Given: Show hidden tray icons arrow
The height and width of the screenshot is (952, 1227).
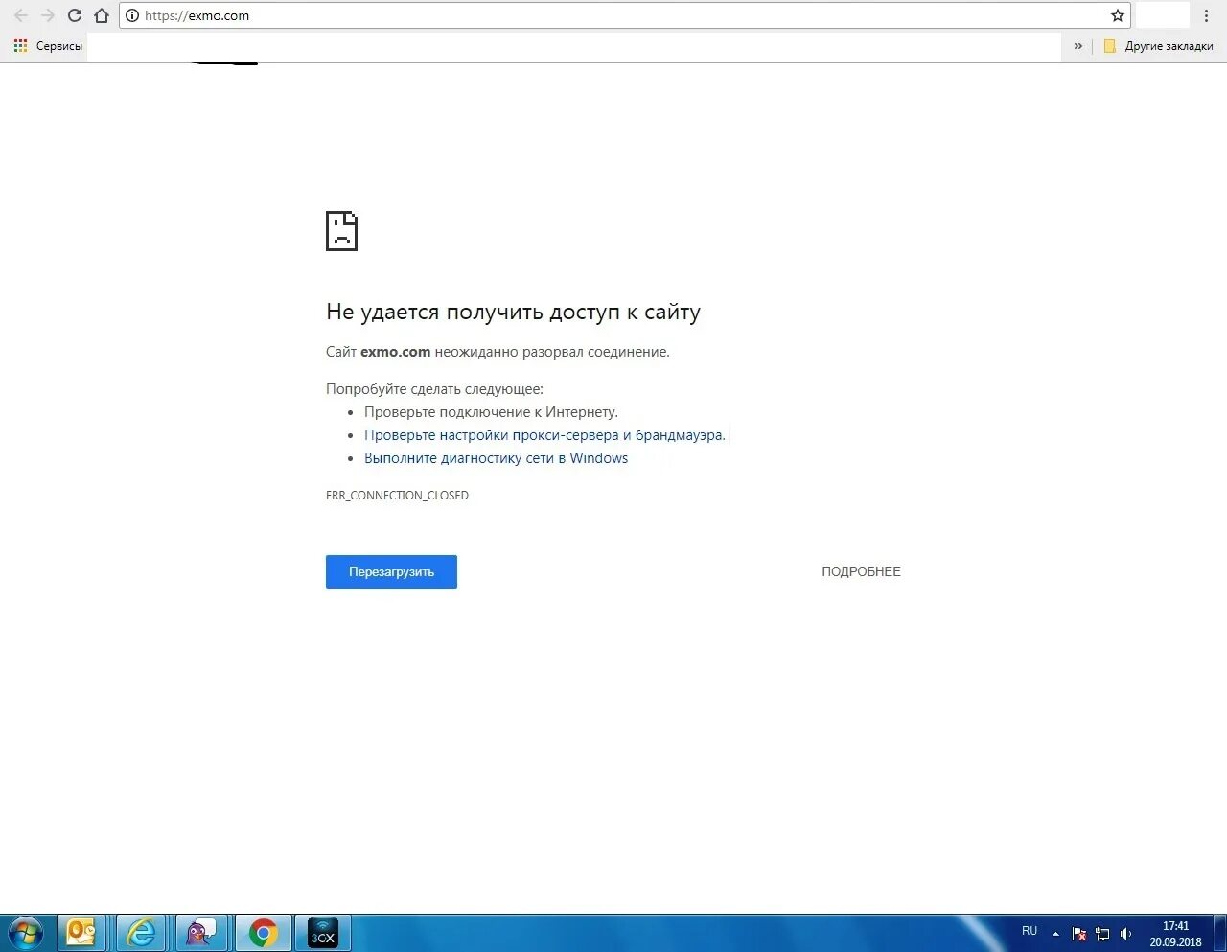Looking at the screenshot, I should tap(1055, 934).
